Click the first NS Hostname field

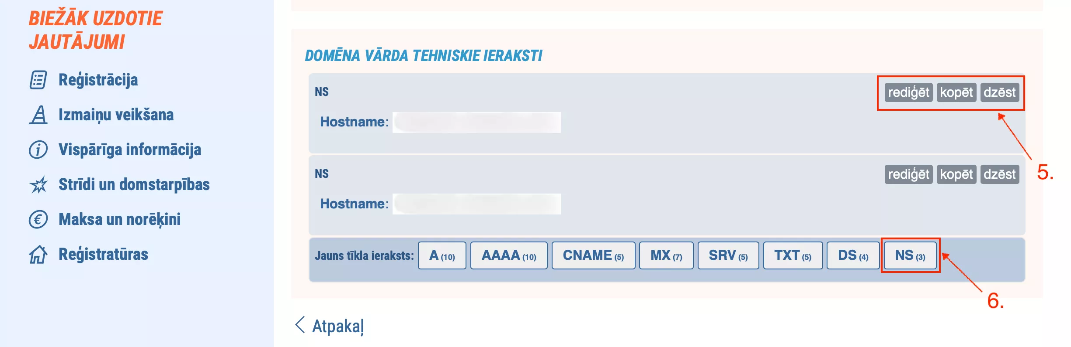[x=476, y=122]
